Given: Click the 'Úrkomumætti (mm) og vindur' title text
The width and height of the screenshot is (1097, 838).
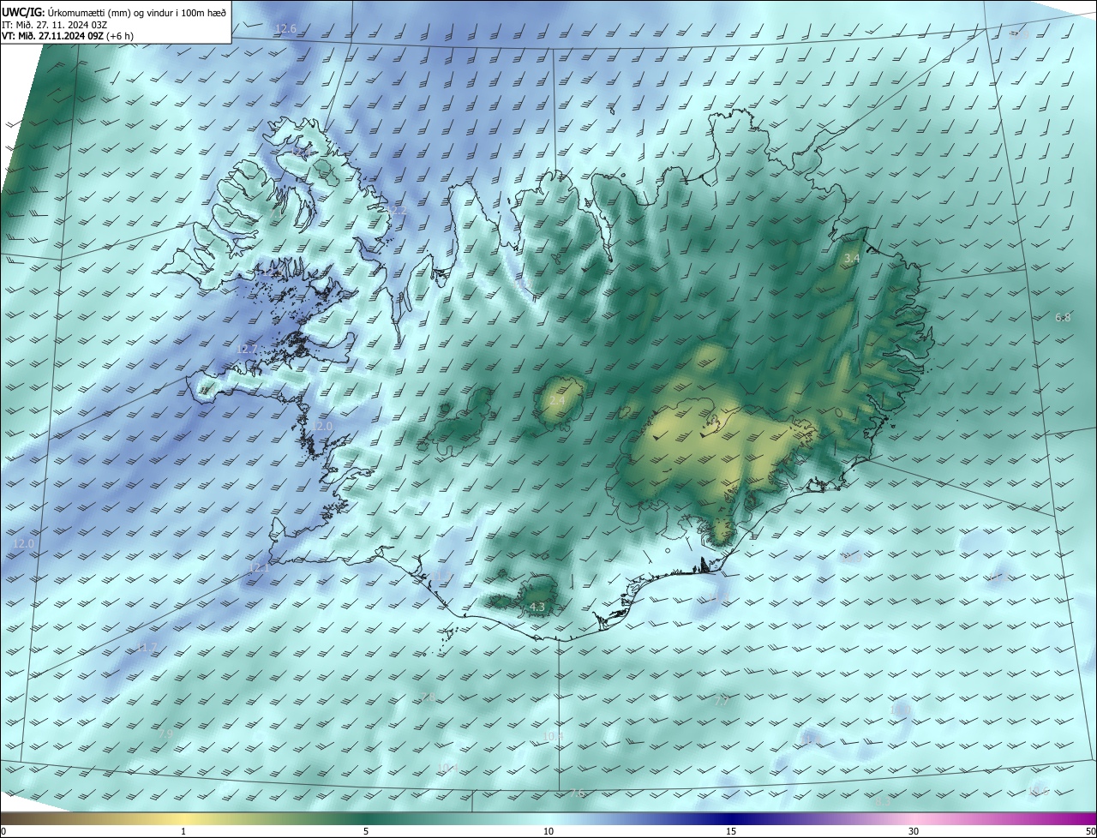Looking at the screenshot, I should click(109, 12).
